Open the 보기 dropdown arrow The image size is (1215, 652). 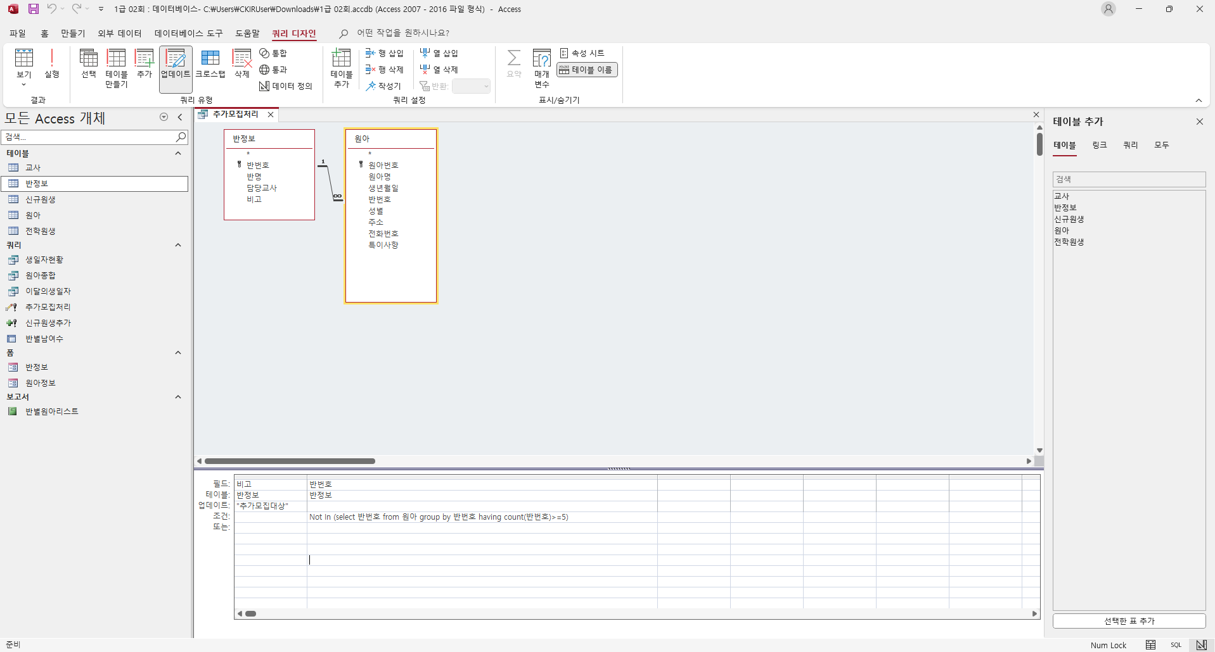24,84
